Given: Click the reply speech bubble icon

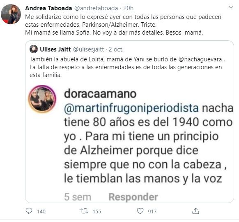Looking at the screenshot, I should click(29, 211).
